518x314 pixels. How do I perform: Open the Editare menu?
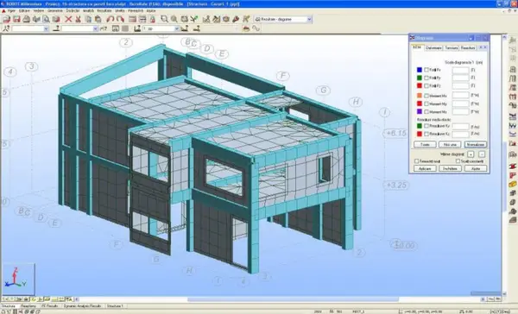pyautogui.click(x=24, y=11)
